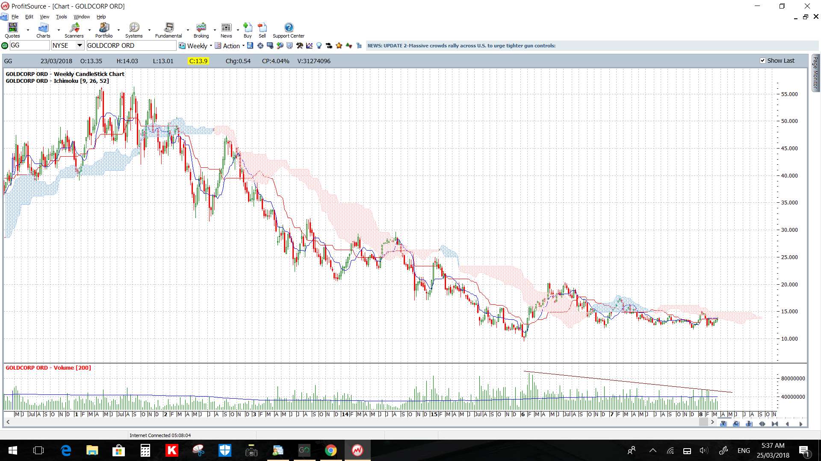This screenshot has width=821, height=461.
Task: Expand the Systems dropdown arrow
Action: [149, 30]
